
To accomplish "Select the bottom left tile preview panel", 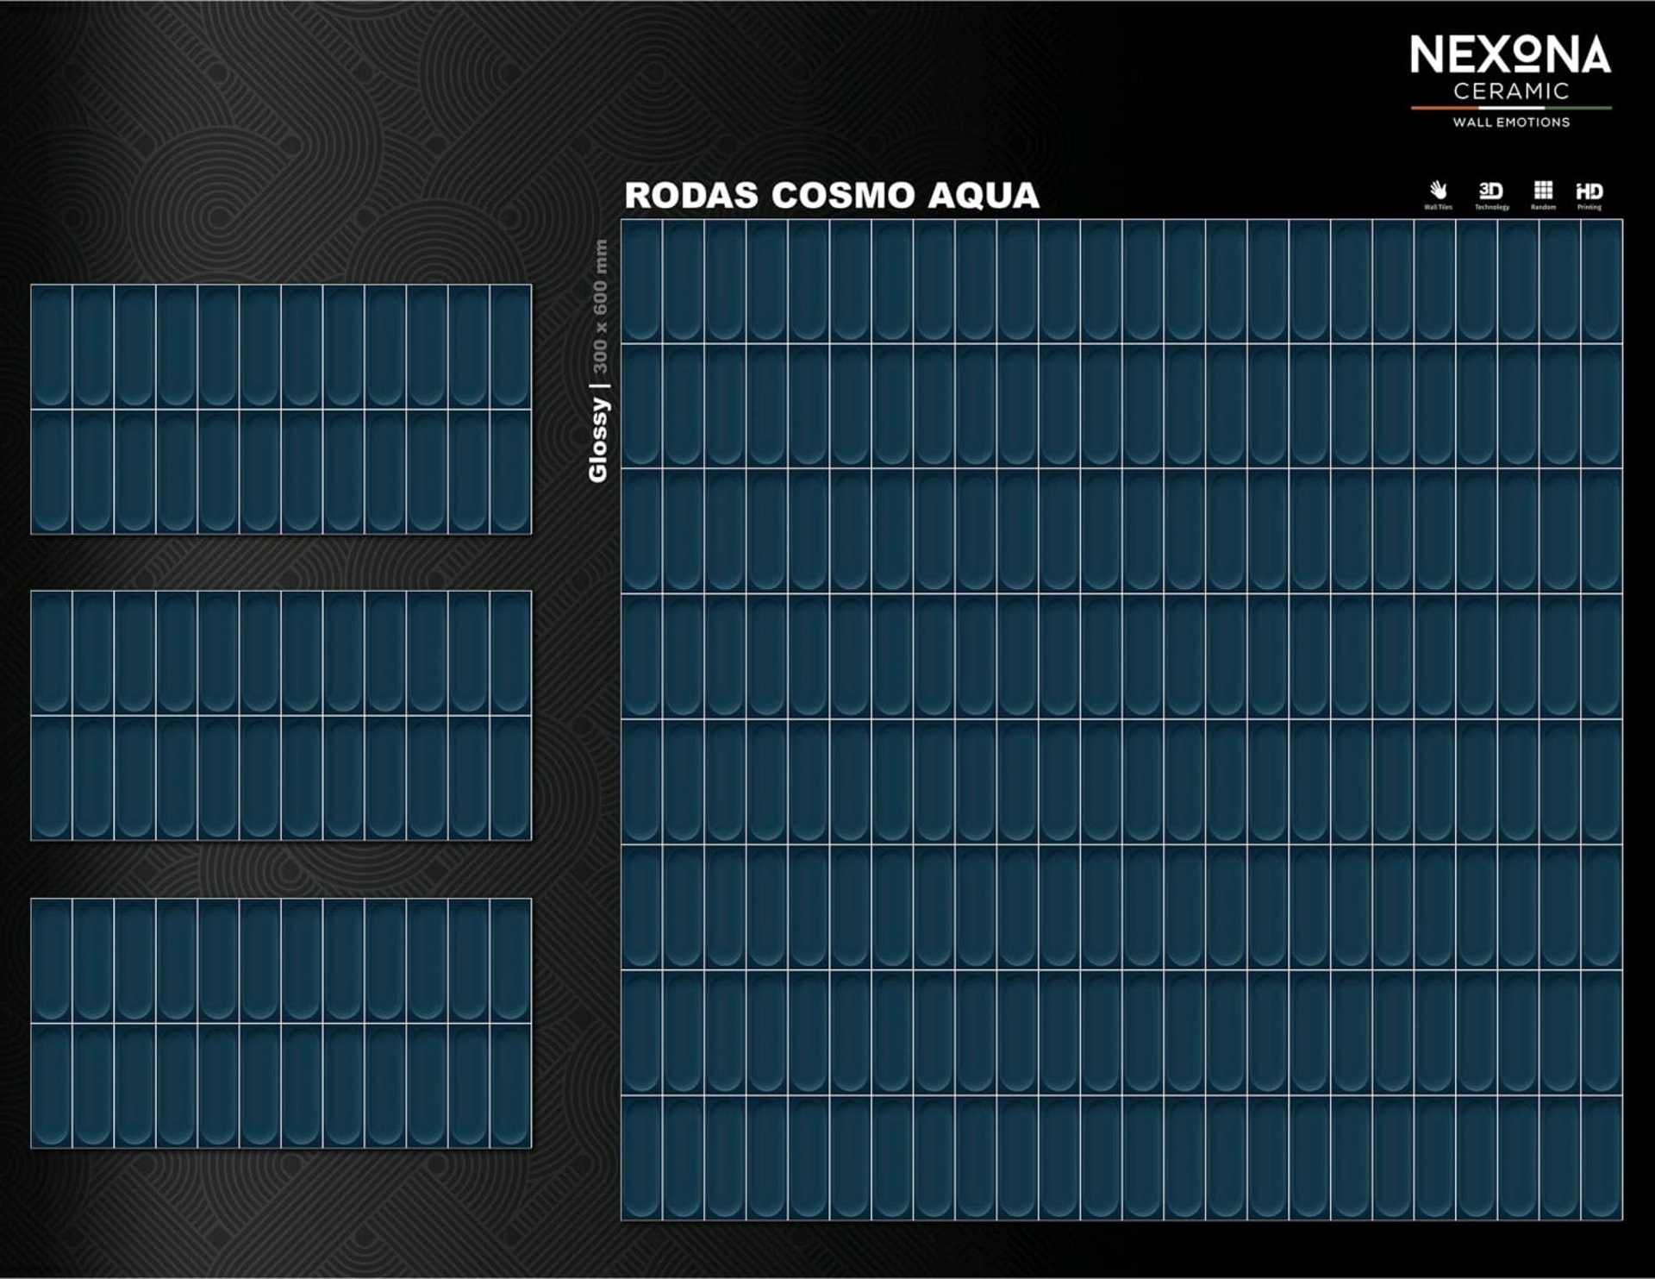I will (281, 1023).
